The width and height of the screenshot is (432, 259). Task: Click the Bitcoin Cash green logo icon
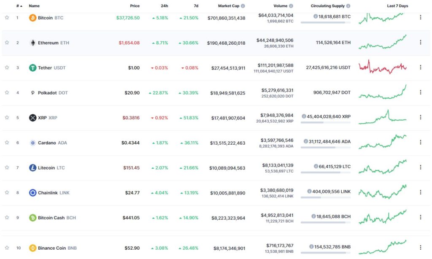(x=33, y=218)
